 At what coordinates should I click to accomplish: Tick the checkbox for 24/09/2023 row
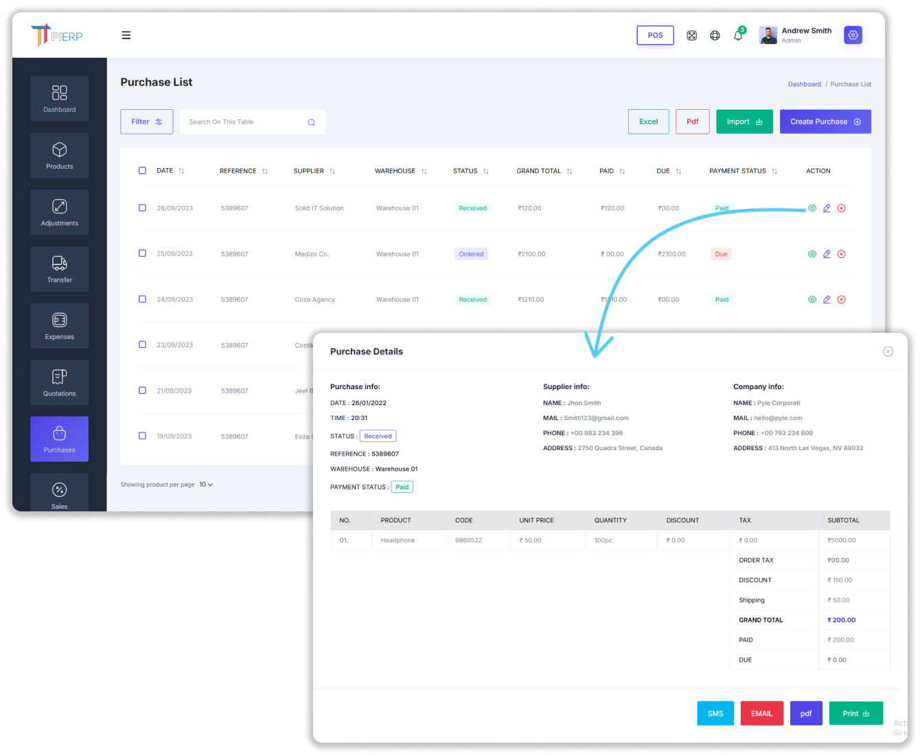click(x=142, y=299)
